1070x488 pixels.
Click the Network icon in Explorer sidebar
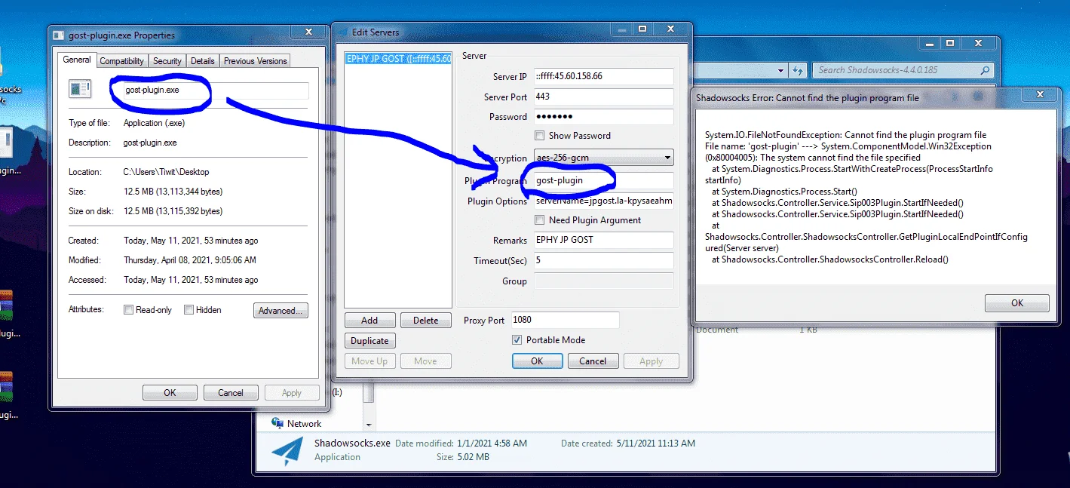[x=277, y=424]
